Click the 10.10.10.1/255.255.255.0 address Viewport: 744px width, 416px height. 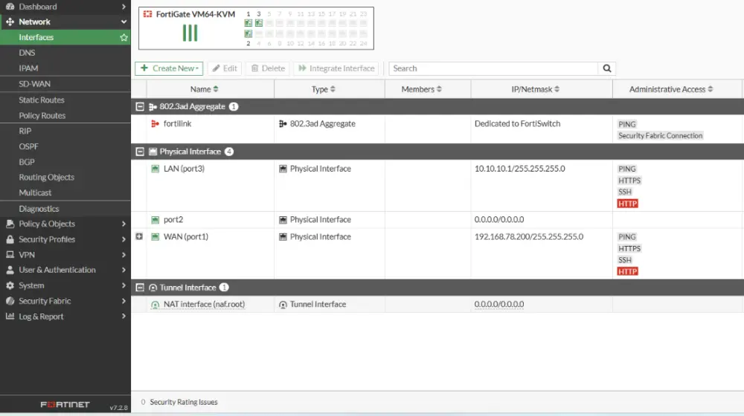[x=519, y=169]
